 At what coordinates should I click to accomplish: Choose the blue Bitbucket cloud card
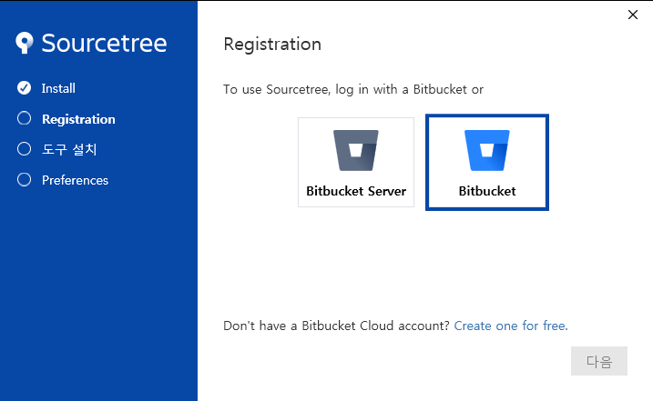click(x=487, y=162)
